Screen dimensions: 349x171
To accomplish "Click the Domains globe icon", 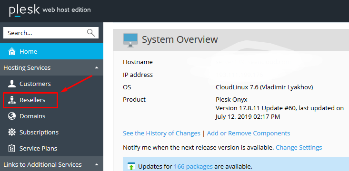I will 11,116.
